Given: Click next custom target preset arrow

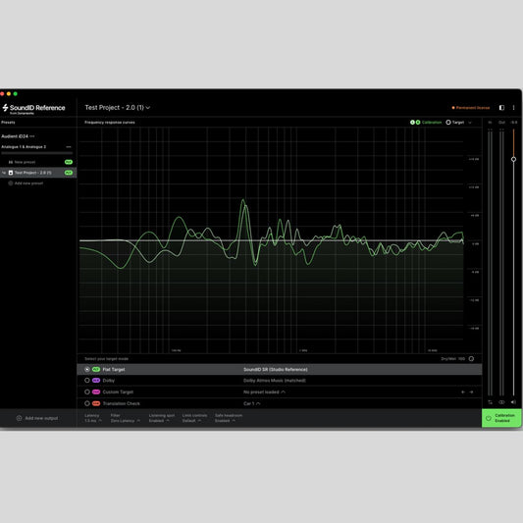Looking at the screenshot, I should [471, 392].
